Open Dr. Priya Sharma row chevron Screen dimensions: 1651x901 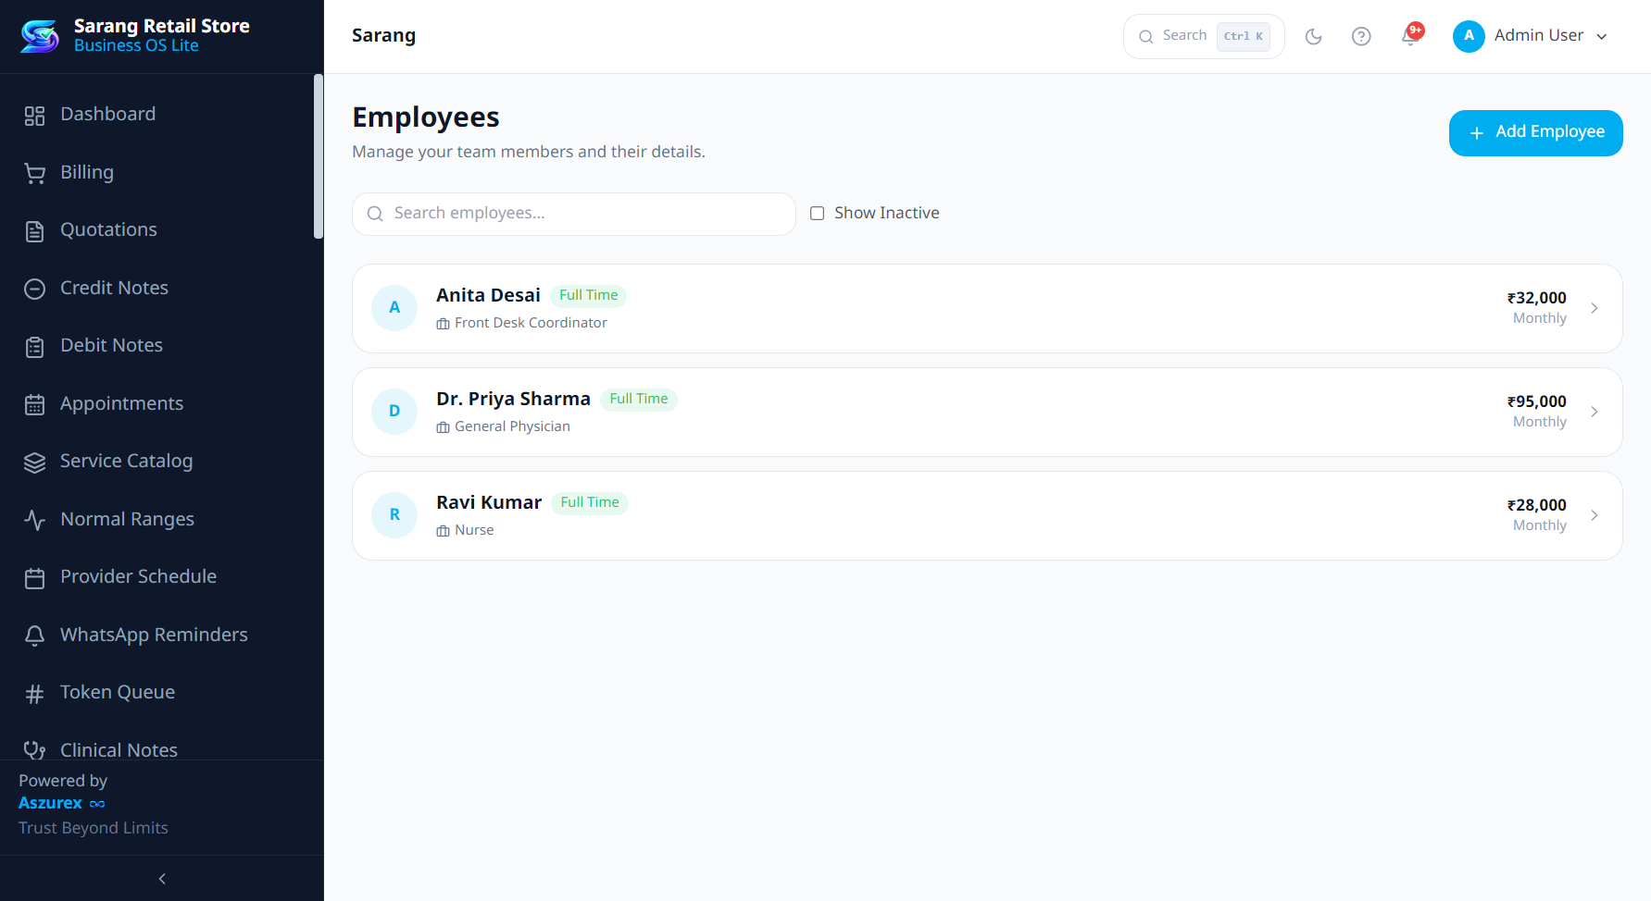1594,412
